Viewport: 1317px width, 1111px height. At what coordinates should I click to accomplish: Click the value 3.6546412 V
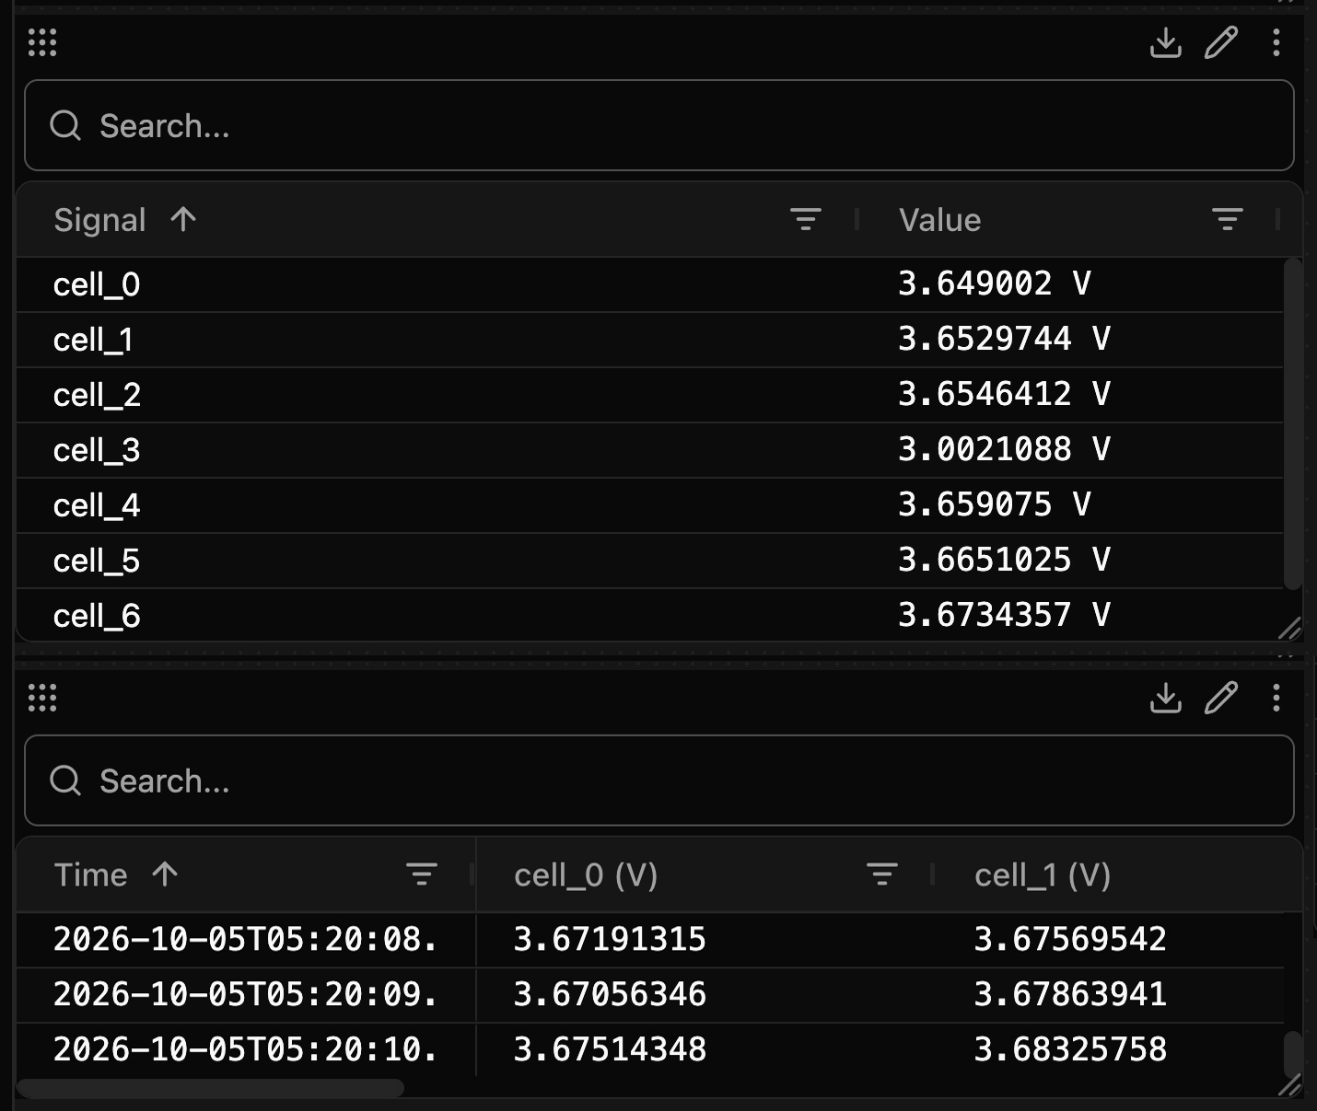coord(1005,394)
